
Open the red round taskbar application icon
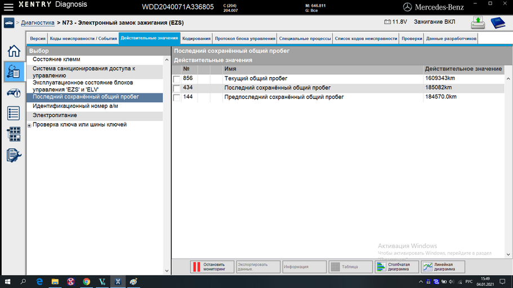click(70, 281)
